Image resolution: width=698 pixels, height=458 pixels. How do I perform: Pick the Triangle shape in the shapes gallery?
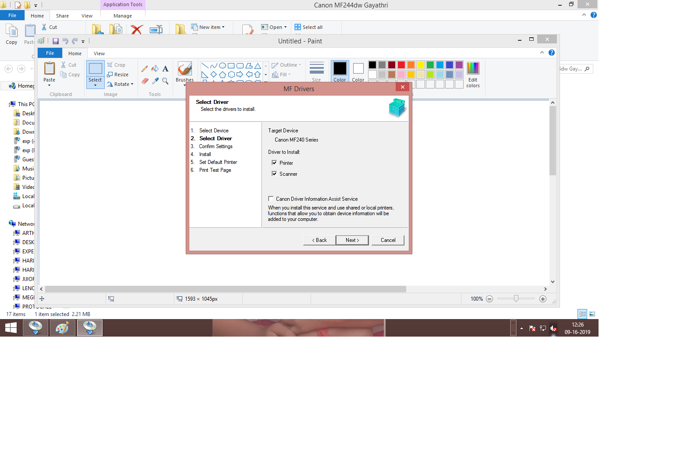(258, 66)
